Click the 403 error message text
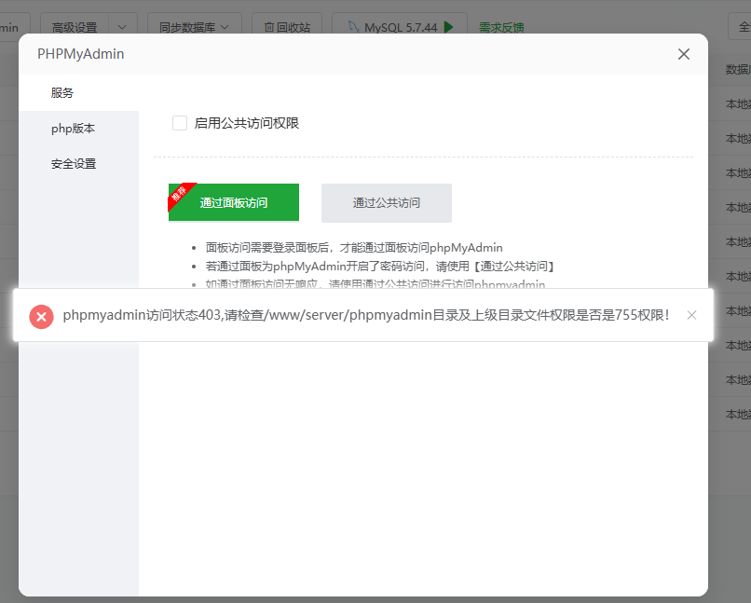 coord(366,315)
